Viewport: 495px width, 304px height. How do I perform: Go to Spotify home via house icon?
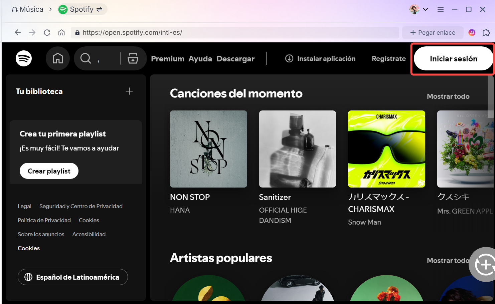coord(58,59)
